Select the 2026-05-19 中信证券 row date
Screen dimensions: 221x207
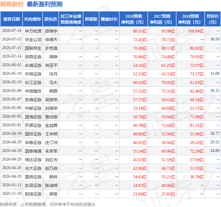12,74
